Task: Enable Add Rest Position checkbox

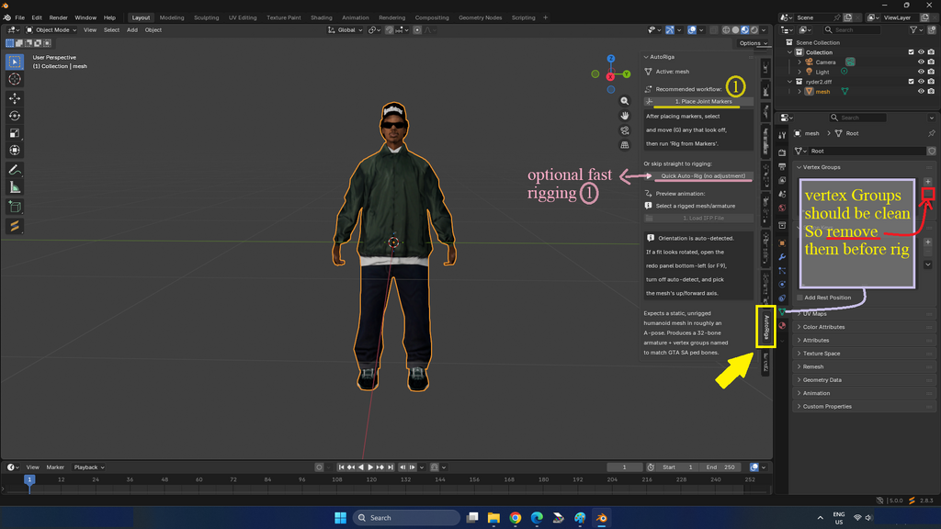Action: pyautogui.click(x=800, y=298)
